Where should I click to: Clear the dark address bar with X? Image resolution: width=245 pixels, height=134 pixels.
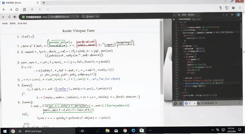point(77,16)
